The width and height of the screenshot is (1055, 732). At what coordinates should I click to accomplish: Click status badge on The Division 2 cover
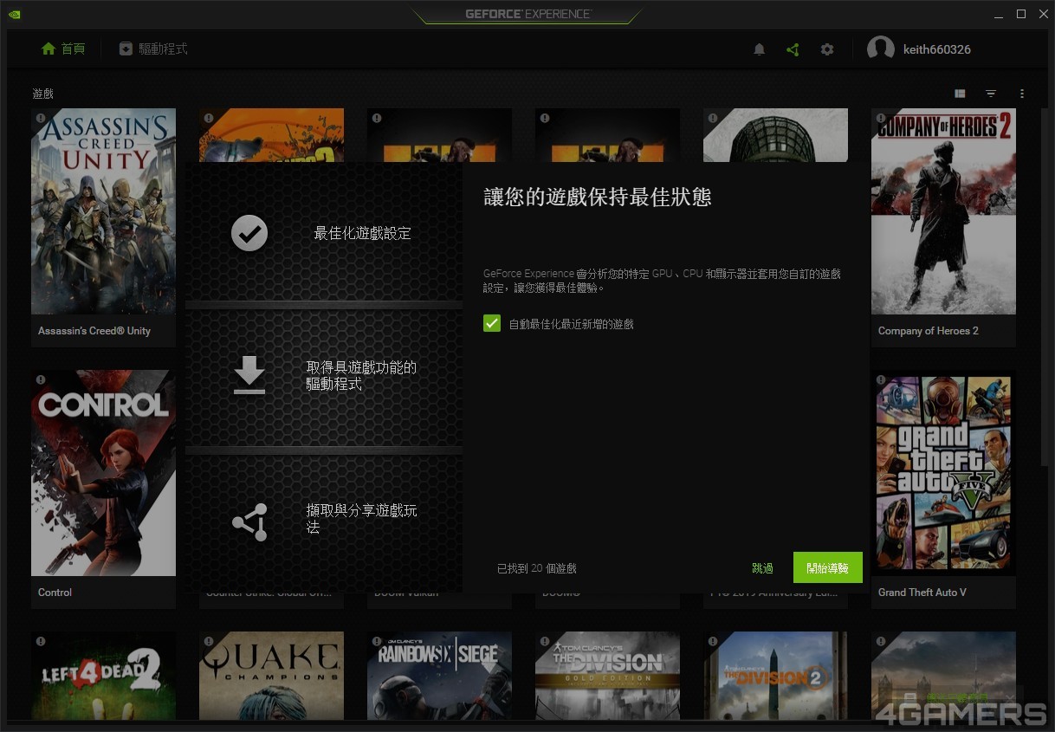tap(712, 641)
